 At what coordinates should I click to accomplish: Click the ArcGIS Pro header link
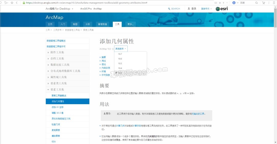tap(86, 9)
